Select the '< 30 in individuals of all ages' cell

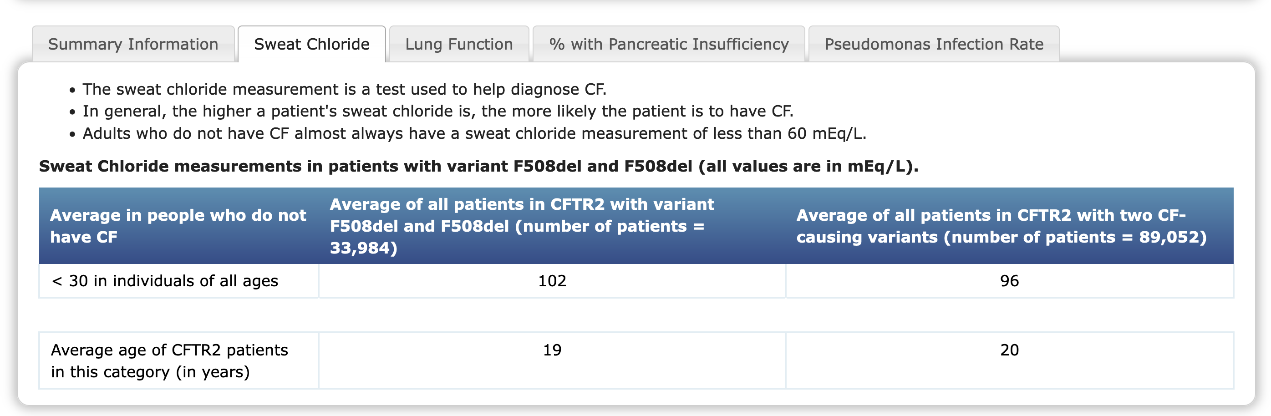pyautogui.click(x=179, y=281)
